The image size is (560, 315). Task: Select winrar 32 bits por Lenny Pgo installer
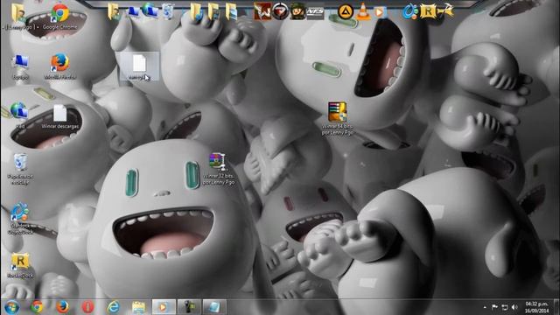click(x=218, y=169)
